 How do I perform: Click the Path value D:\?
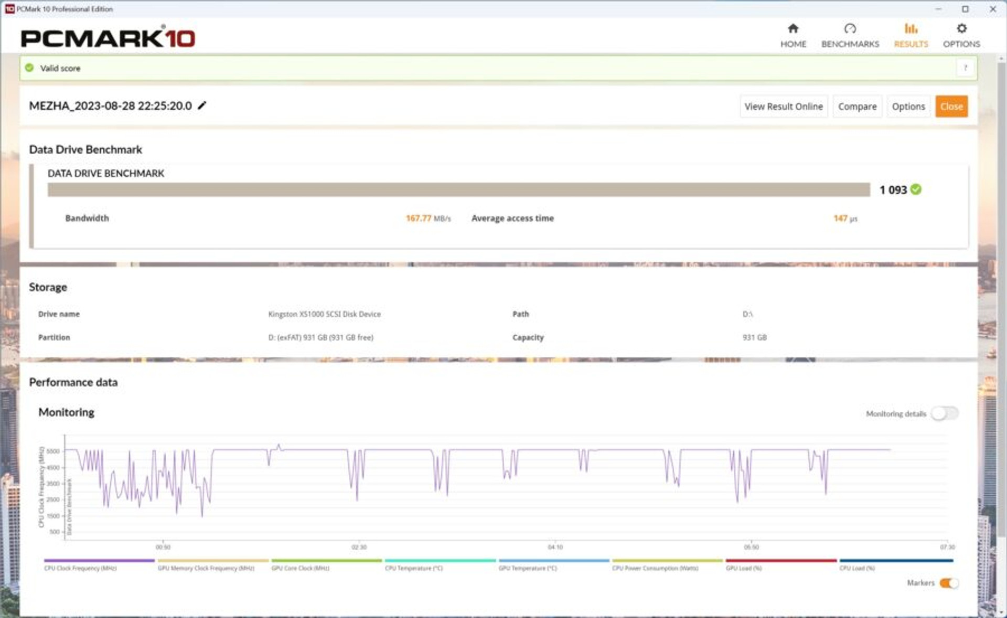point(747,314)
